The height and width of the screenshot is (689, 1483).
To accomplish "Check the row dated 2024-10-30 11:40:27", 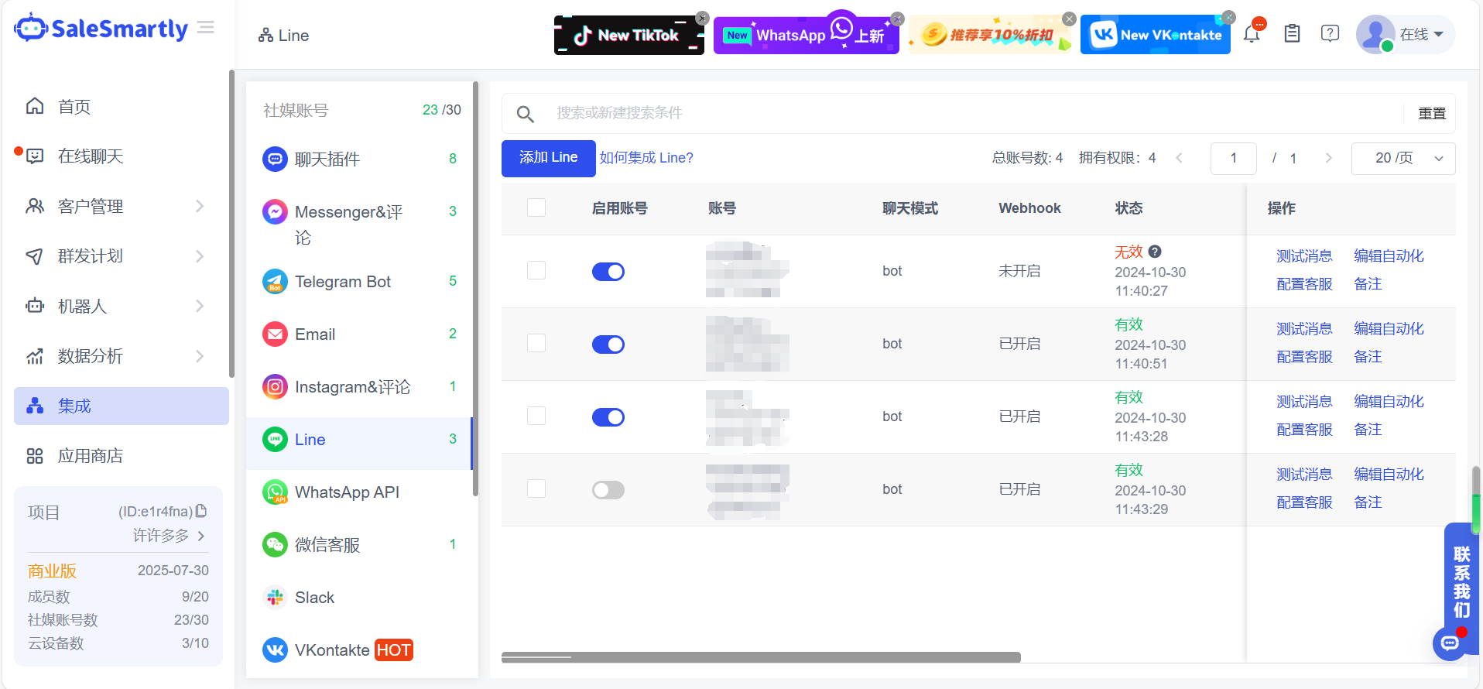I will (x=536, y=270).
